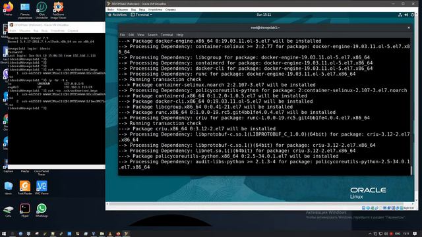
Task: Show hidden system tray icons chevron
Action: click(370, 234)
